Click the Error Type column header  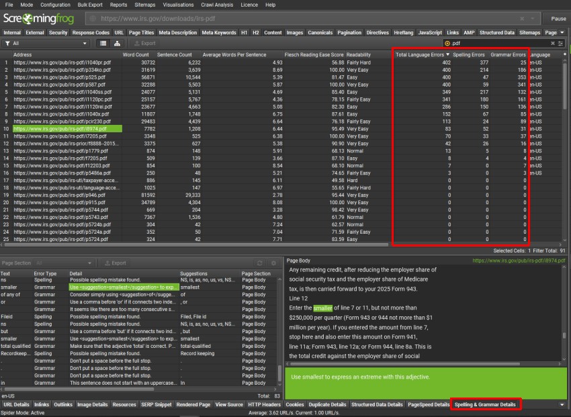[50, 273]
